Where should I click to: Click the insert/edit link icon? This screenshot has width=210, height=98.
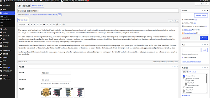click(x=57, y=24)
